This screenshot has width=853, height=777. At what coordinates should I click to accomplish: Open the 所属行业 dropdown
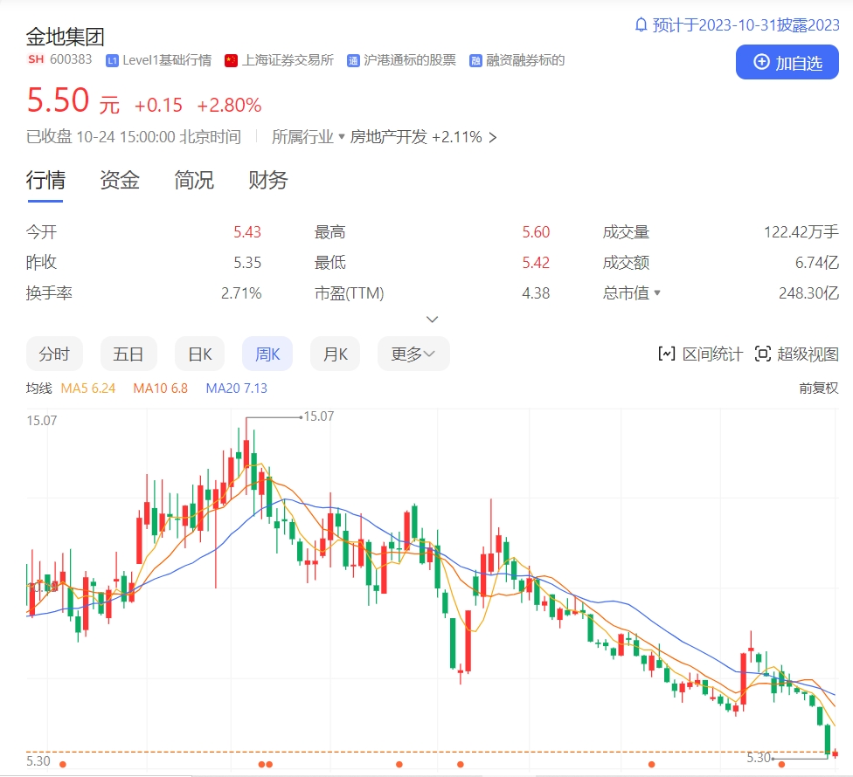(308, 137)
